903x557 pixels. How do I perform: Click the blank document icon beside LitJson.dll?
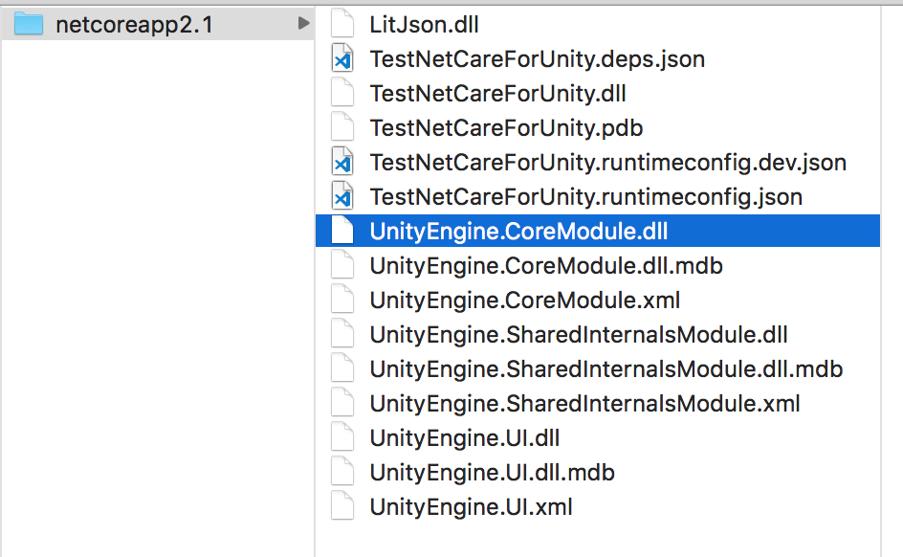point(342,24)
